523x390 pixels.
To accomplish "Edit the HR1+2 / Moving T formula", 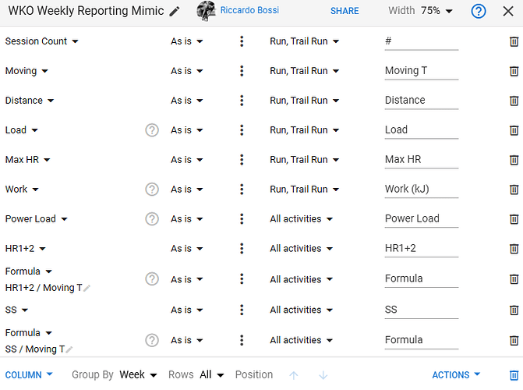I will click(87, 288).
